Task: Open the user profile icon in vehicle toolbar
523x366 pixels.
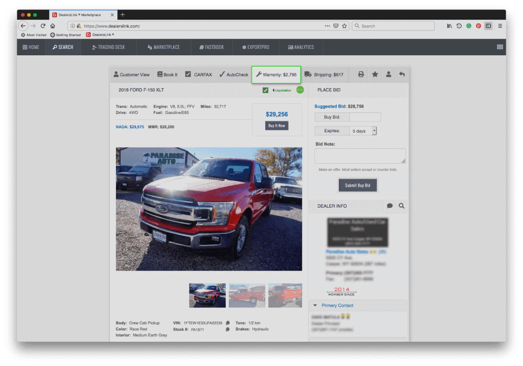Action: coord(389,75)
